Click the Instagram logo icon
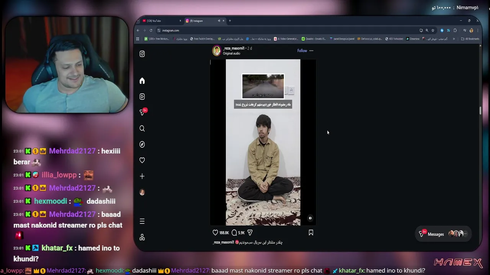Screen dimensions: 490x275 pos(142,54)
